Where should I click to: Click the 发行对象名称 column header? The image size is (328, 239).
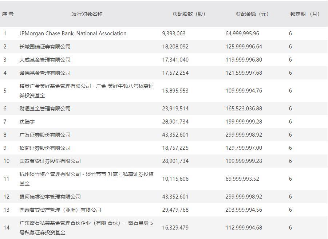coord(87,14)
